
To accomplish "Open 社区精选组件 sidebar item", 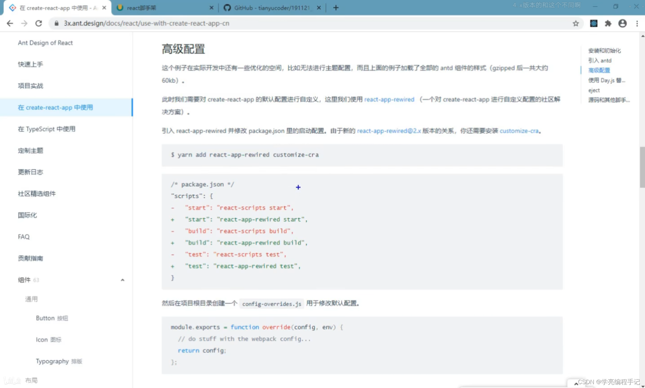I will click(x=37, y=194).
